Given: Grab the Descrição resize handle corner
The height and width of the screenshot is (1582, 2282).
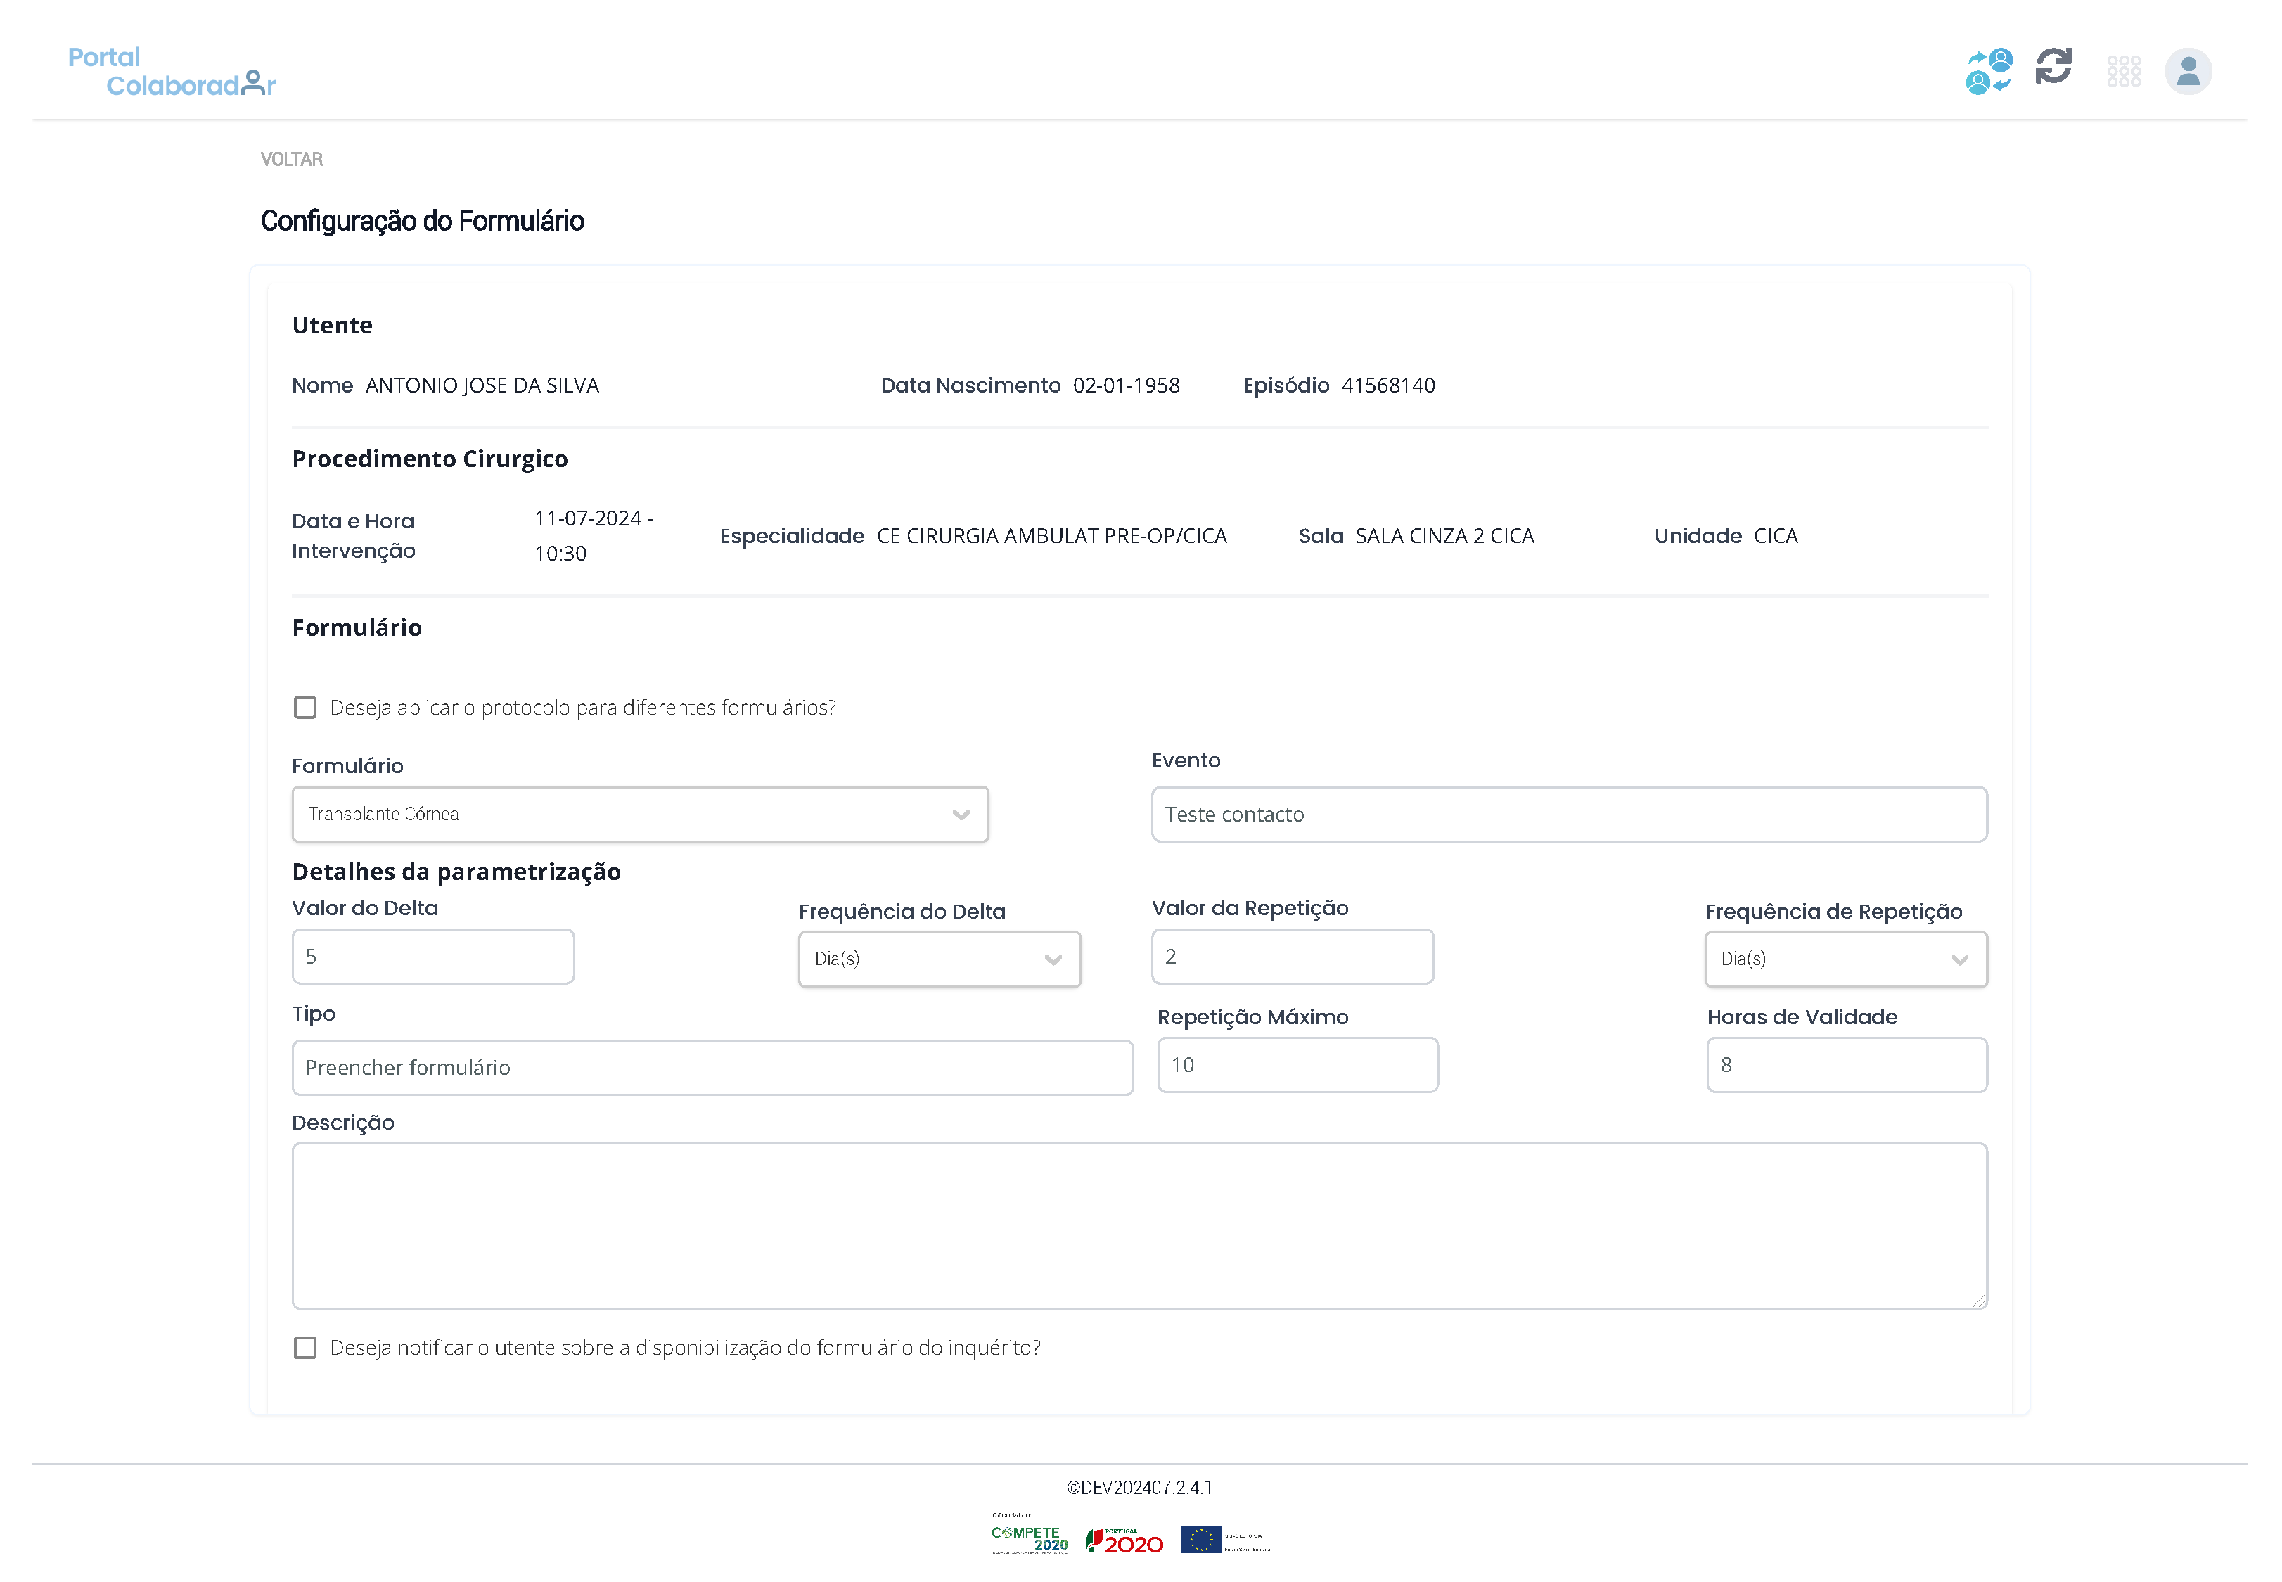Looking at the screenshot, I should pyautogui.click(x=1979, y=1301).
